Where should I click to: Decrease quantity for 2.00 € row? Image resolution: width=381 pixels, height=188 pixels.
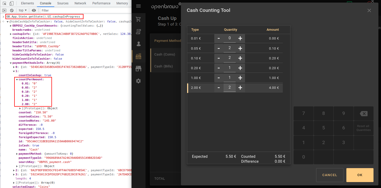pyautogui.click(x=219, y=88)
